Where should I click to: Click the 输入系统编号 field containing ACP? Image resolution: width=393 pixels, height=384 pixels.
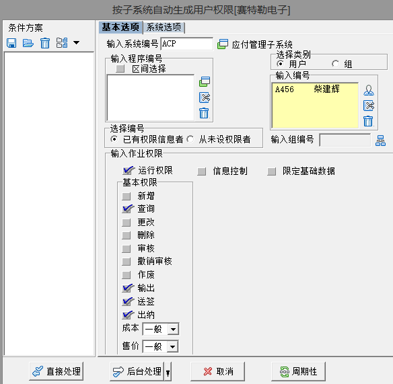pyautogui.click(x=186, y=44)
